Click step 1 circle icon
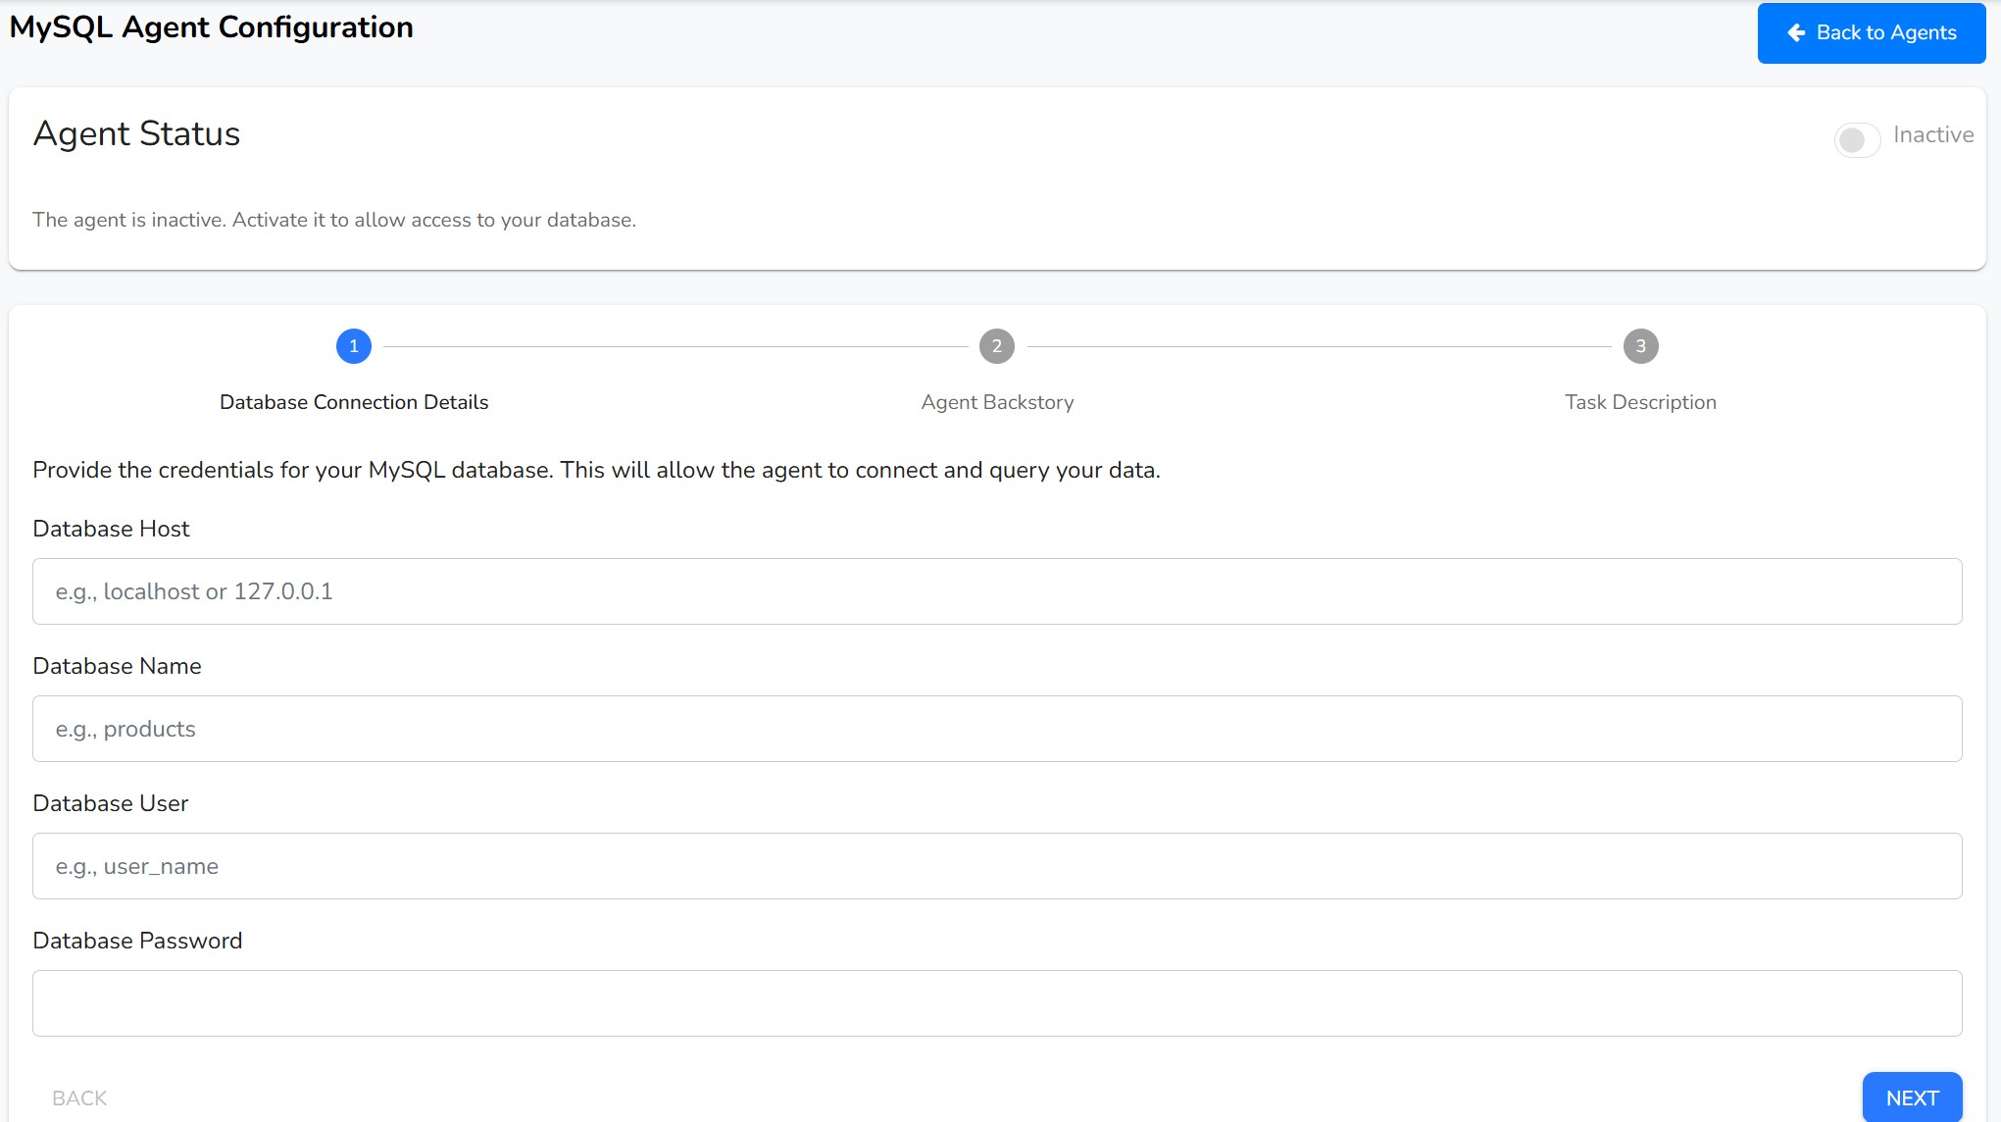Image resolution: width=2001 pixels, height=1122 pixels. [x=353, y=346]
